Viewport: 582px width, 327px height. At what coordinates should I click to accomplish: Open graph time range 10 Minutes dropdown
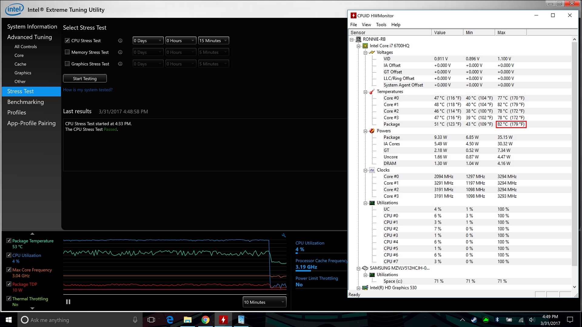tap(264, 302)
